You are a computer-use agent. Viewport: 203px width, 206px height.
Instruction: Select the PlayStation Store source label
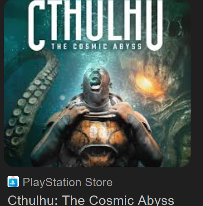click(x=68, y=182)
